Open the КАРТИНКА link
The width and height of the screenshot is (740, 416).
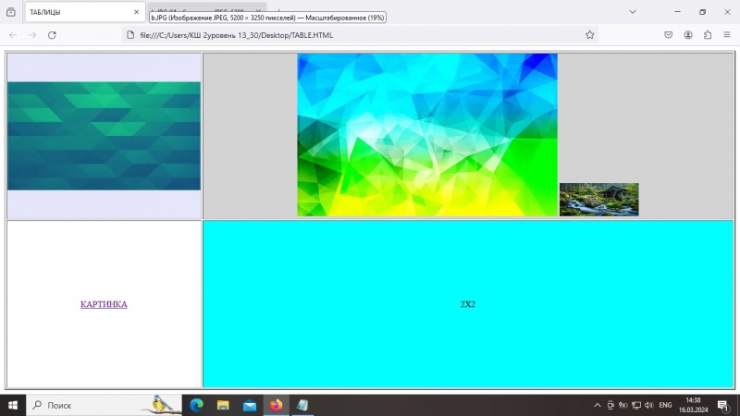(104, 304)
